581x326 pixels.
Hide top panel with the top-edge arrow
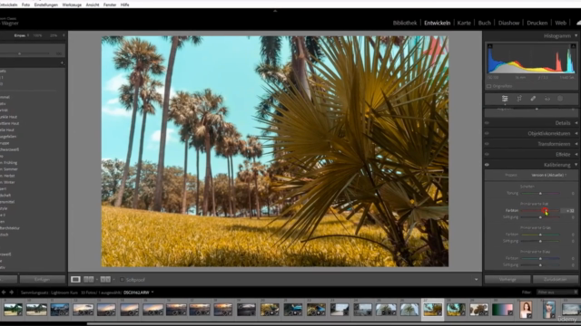(275, 11)
